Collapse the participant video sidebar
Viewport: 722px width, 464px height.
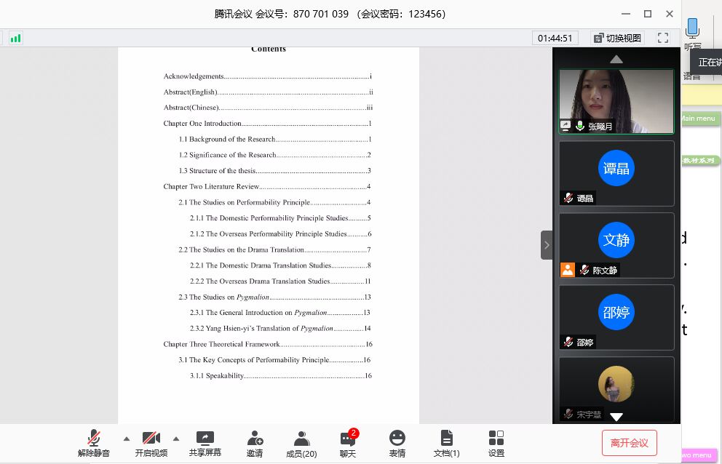click(x=547, y=245)
